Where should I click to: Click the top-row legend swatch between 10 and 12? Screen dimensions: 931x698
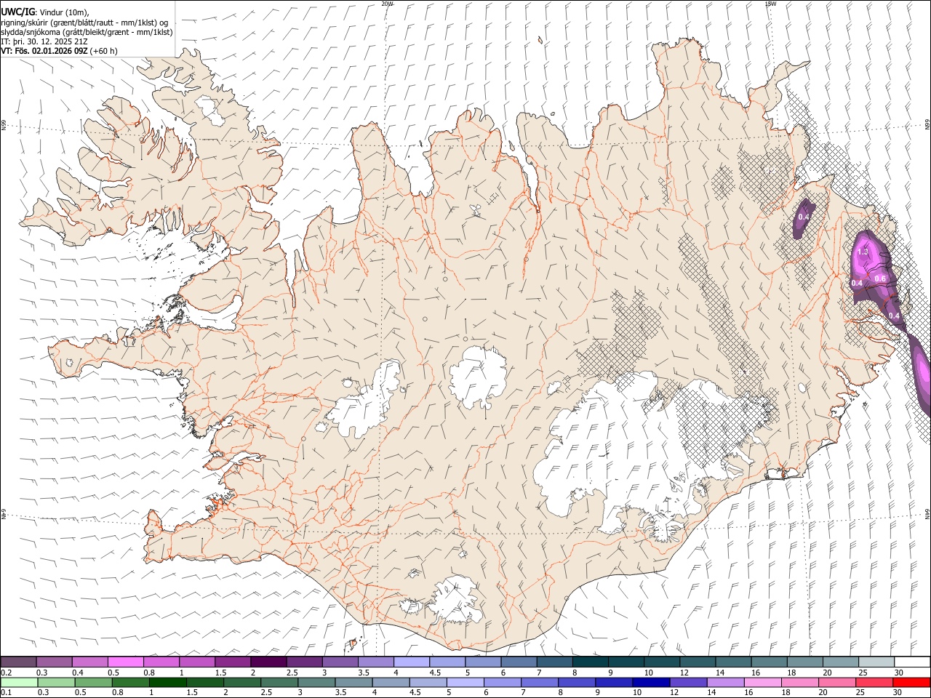662,662
